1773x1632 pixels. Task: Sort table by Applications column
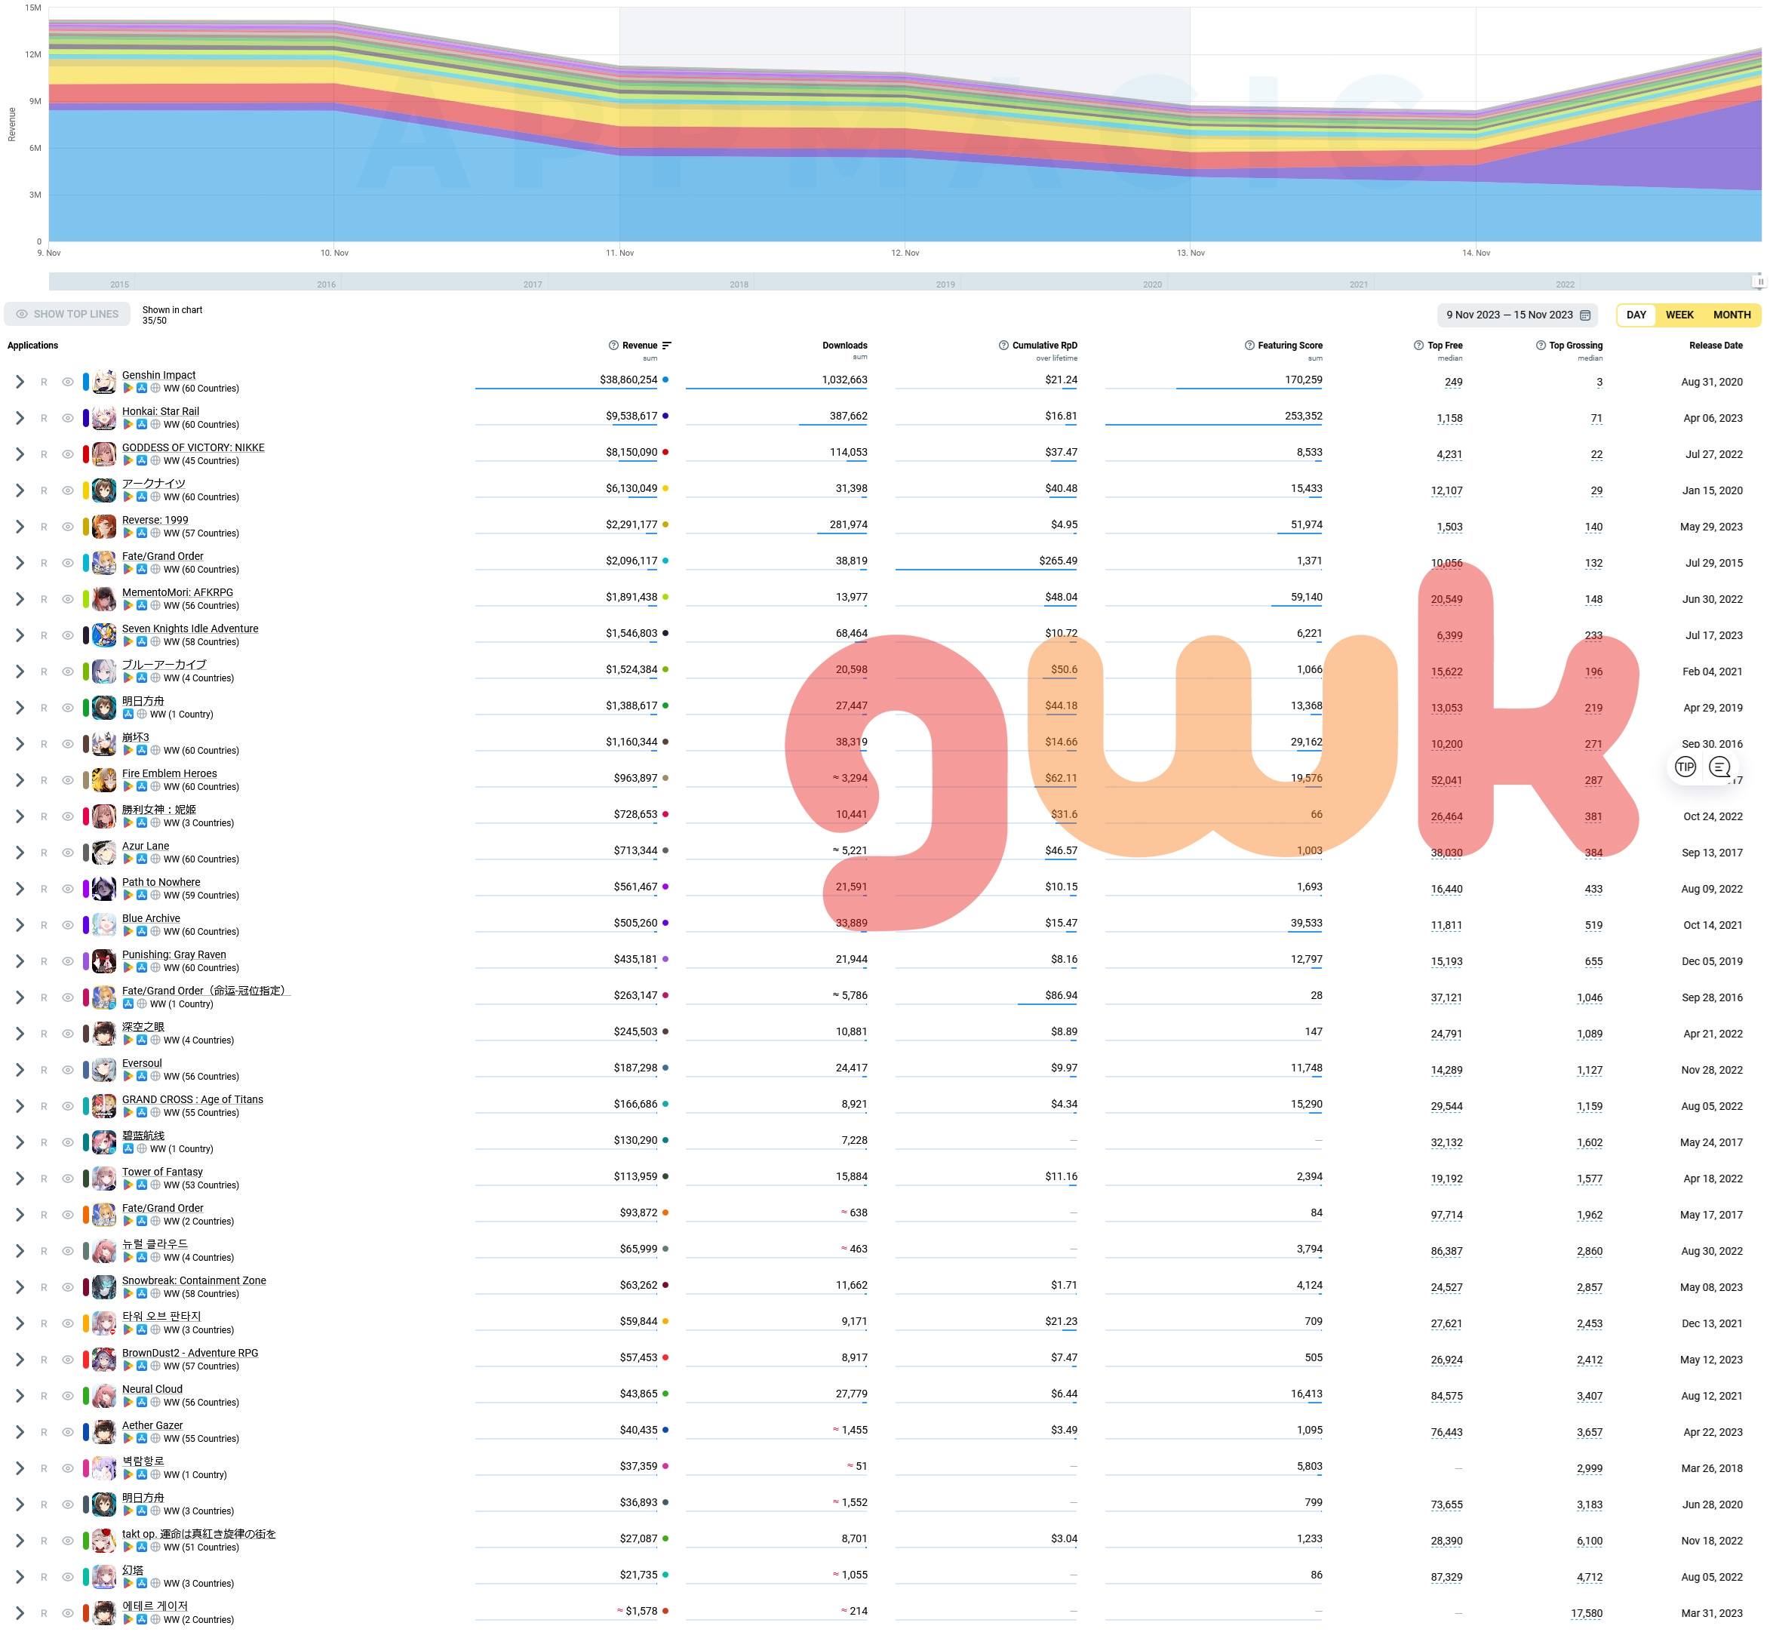point(32,346)
